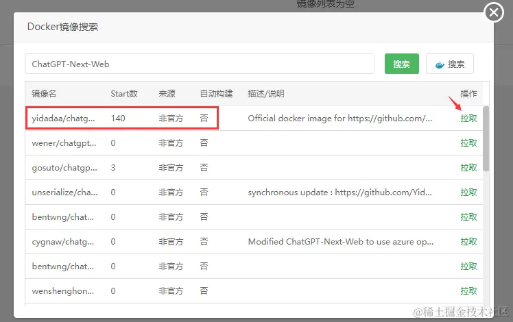Click the 来源 column header
Image resolution: width=513 pixels, height=322 pixels.
[167, 94]
